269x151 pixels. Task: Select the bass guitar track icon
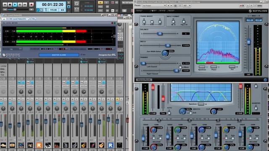66,146
